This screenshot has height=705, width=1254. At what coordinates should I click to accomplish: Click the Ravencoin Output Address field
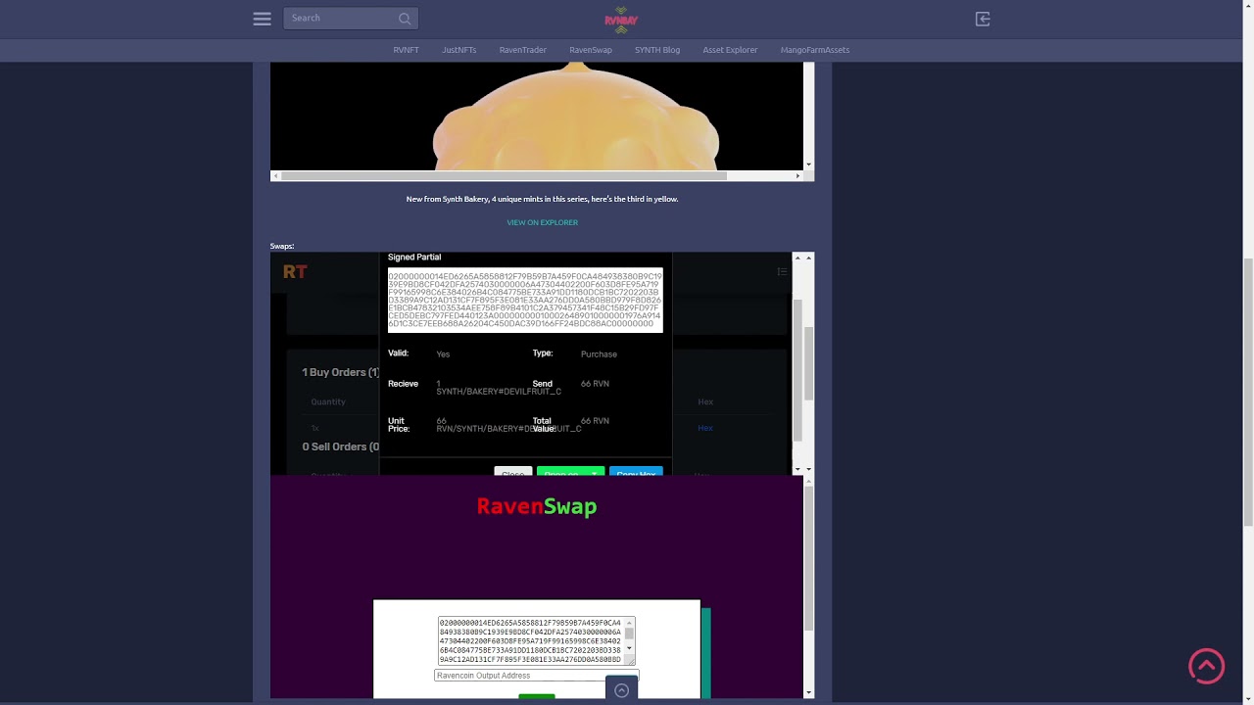536,676
